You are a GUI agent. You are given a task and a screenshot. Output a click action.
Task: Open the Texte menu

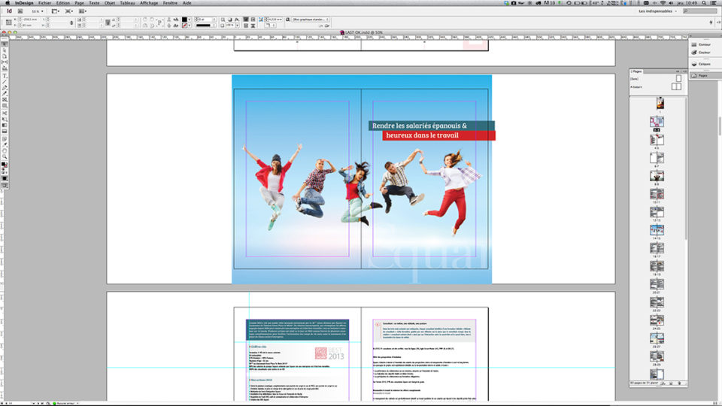94,3
